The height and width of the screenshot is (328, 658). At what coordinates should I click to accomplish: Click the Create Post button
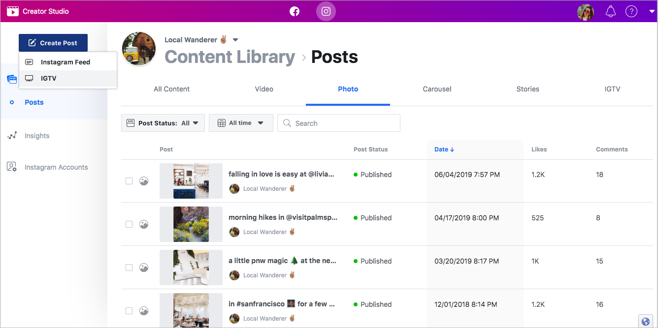(53, 43)
